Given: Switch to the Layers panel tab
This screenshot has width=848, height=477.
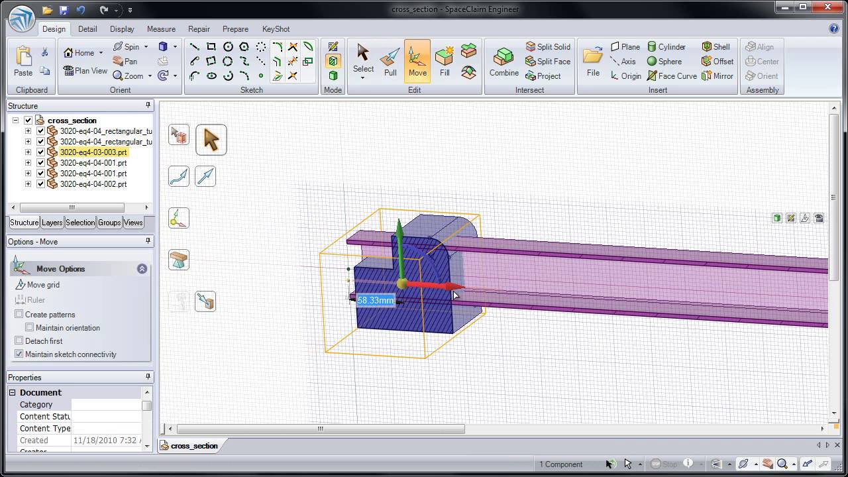Looking at the screenshot, I should pos(52,223).
